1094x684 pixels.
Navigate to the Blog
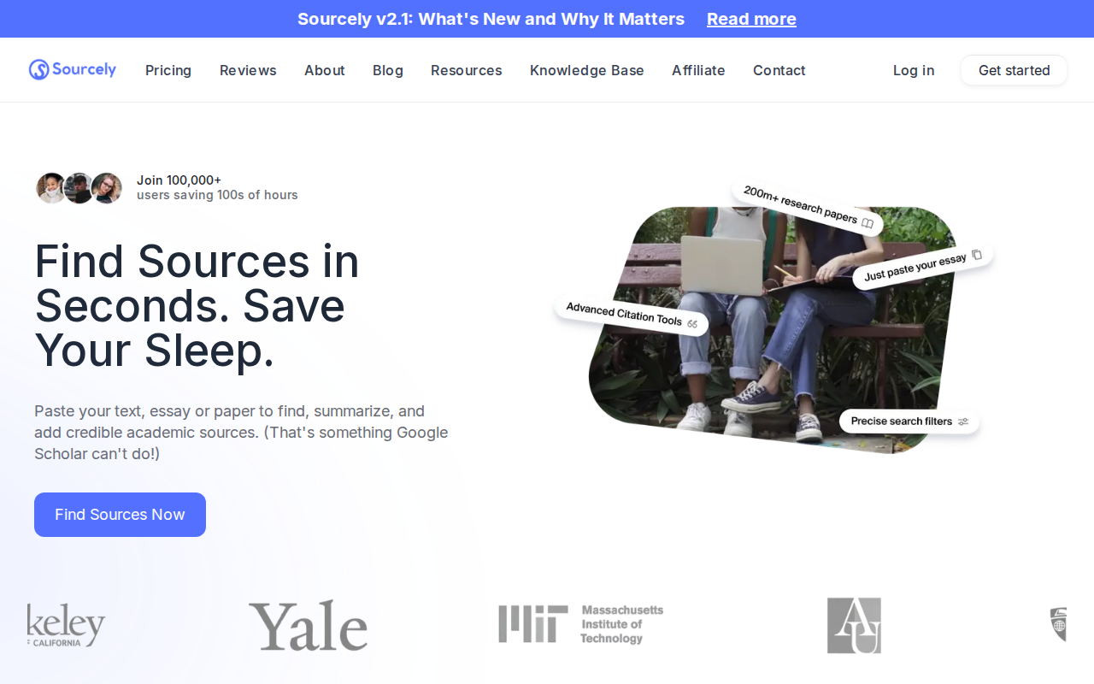(x=388, y=70)
